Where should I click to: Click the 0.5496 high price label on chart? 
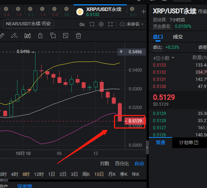[23, 52]
